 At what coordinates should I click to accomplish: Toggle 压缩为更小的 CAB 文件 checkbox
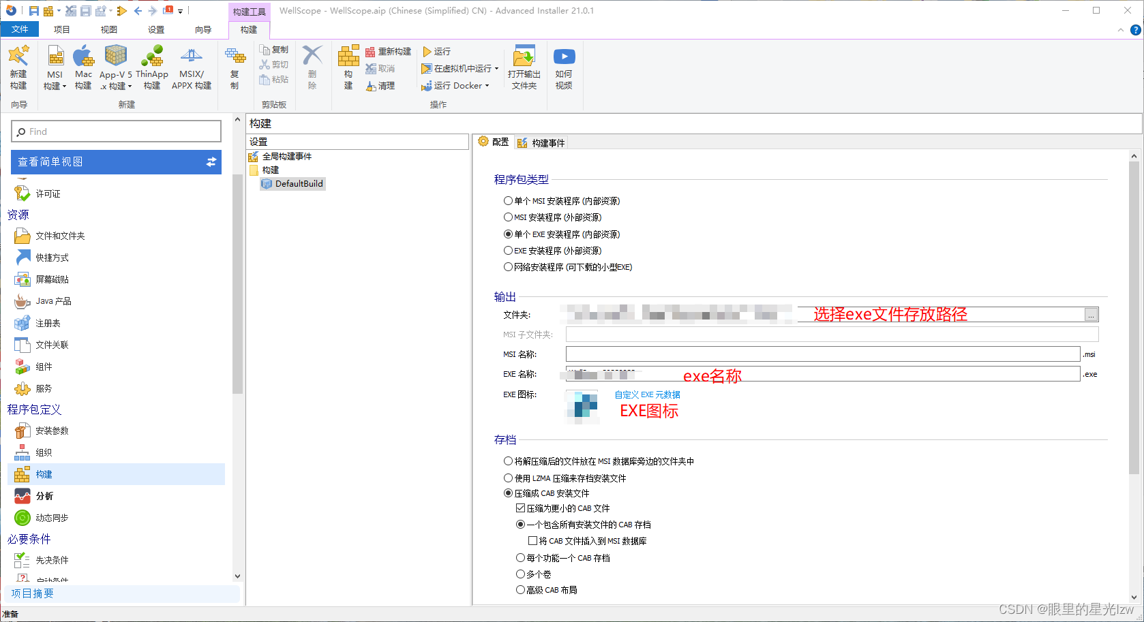520,508
